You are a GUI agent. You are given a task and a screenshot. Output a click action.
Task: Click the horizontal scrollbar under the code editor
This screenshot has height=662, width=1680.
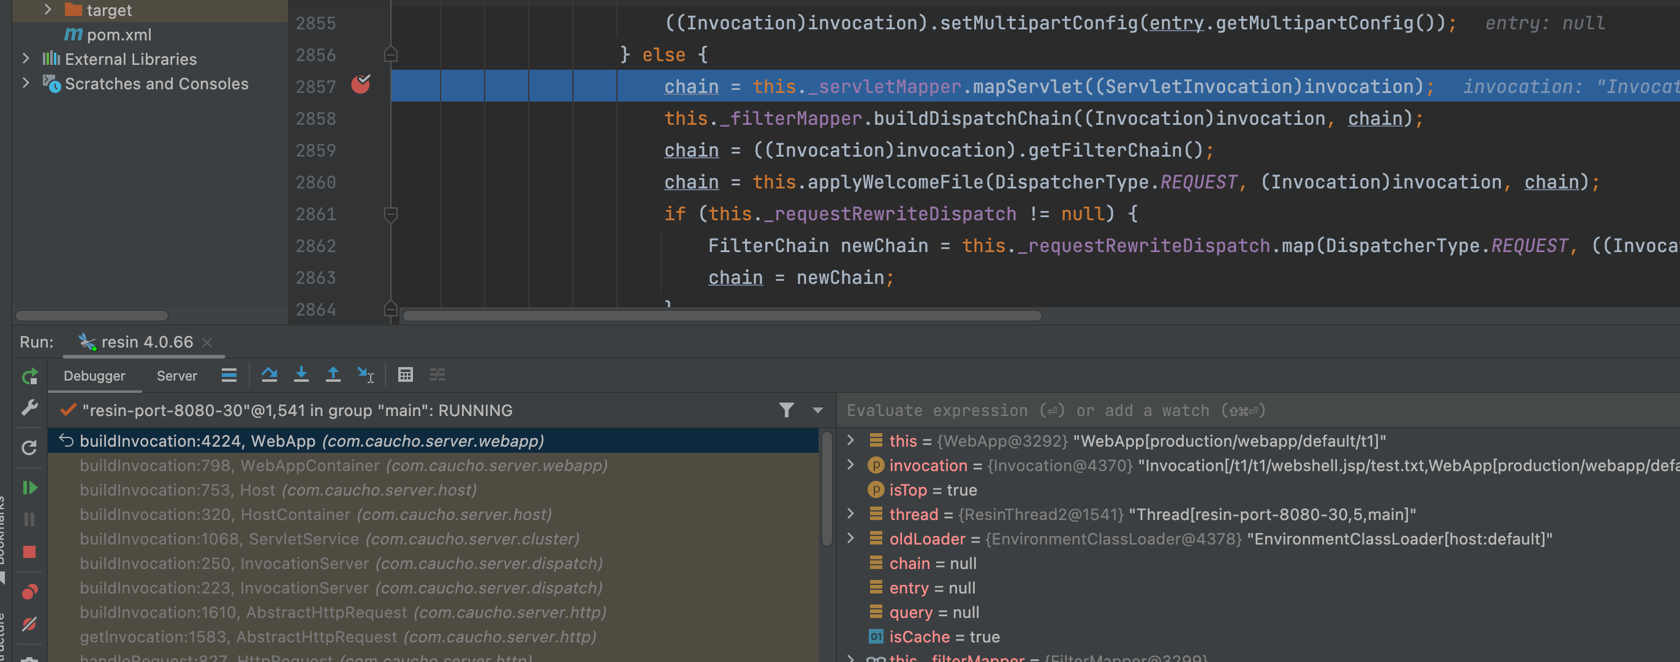point(721,316)
